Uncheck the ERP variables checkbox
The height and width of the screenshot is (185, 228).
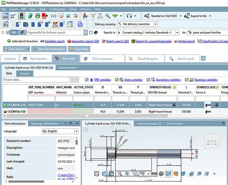tap(87, 80)
